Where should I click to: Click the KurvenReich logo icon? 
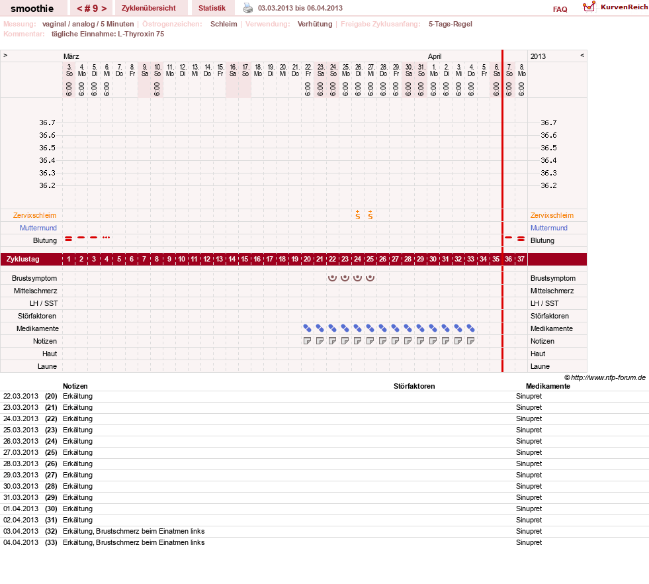[589, 7]
